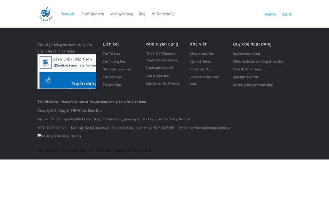Click the Sign In link
This screenshot has height=206, width=329.
click(x=287, y=14)
